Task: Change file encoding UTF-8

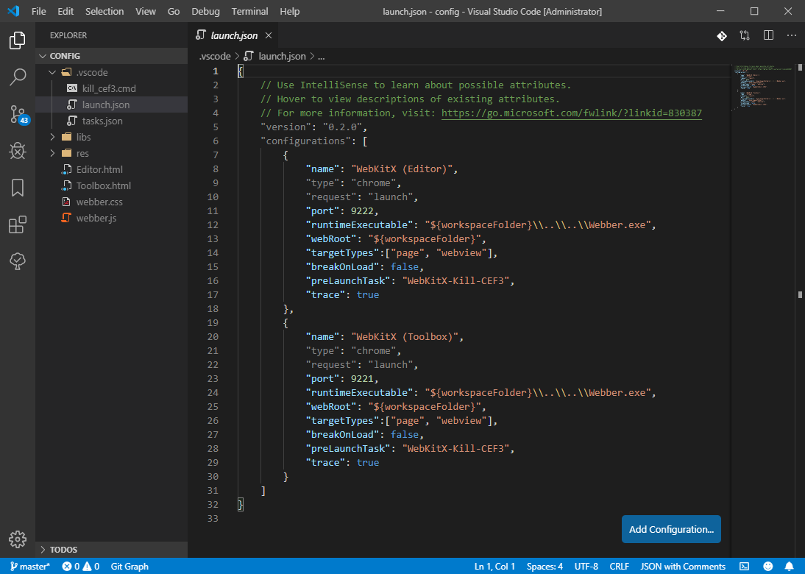Action: (586, 567)
